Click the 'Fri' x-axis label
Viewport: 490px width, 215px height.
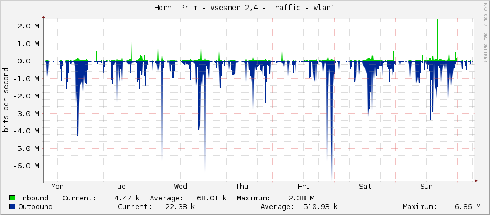[303, 187]
